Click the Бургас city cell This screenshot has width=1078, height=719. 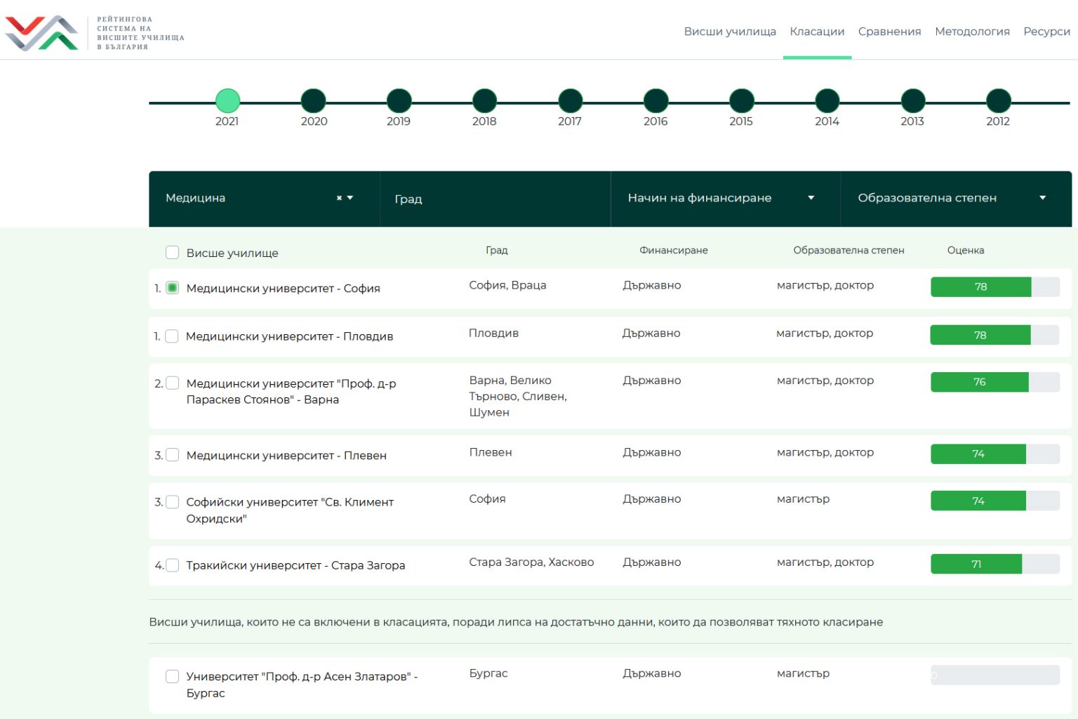pos(488,673)
